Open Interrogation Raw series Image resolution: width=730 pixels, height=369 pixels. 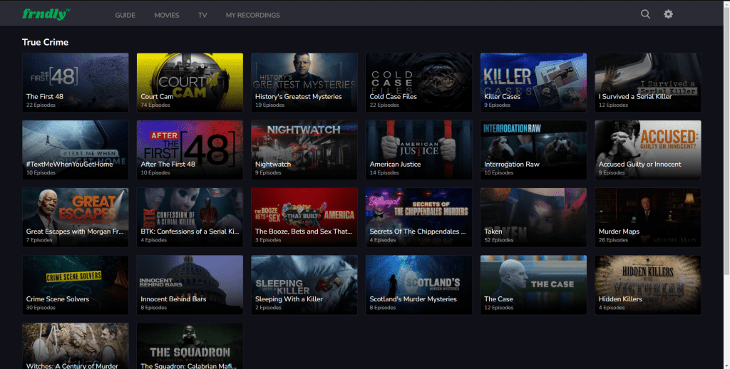click(x=533, y=150)
